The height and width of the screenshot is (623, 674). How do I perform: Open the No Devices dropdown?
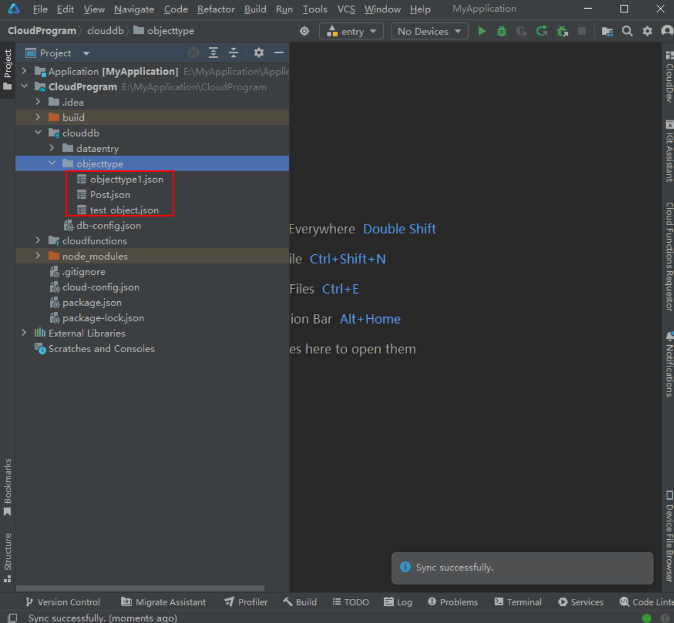429,31
